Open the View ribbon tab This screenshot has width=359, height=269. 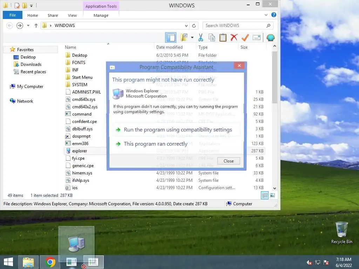[72, 15]
